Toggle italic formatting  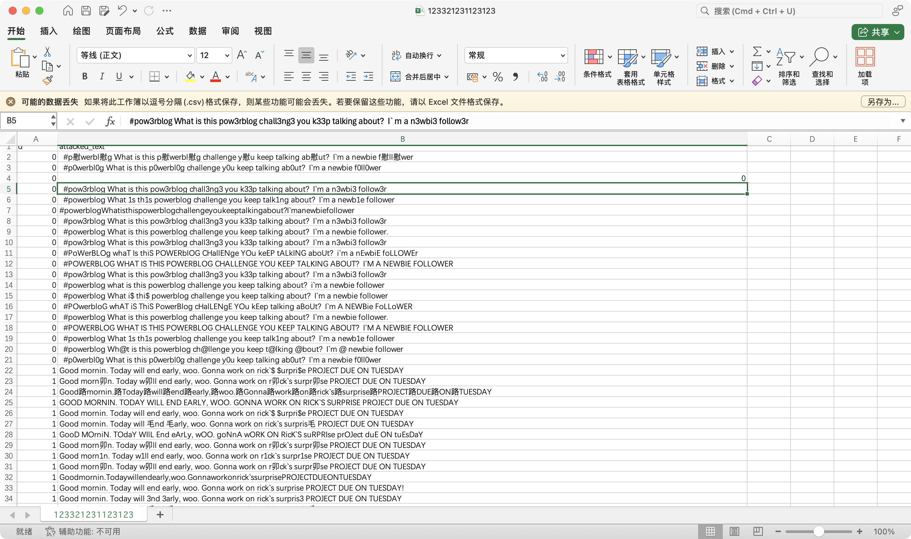tap(102, 76)
